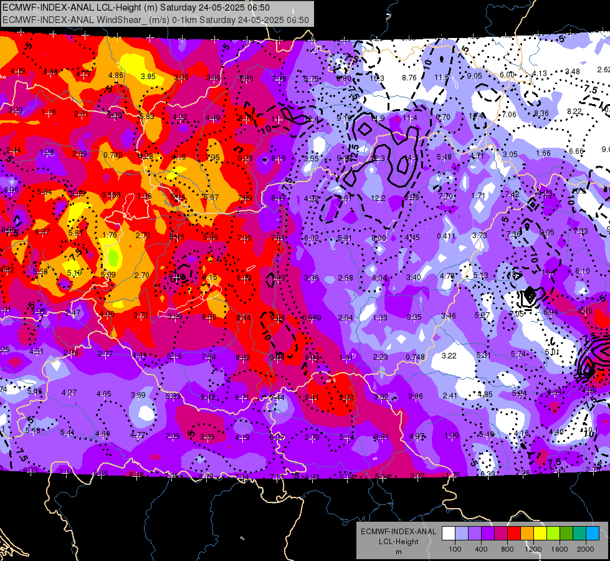This screenshot has width=610, height=561.
Task: Click the wind shear value '12.2'
Action: (x=378, y=198)
